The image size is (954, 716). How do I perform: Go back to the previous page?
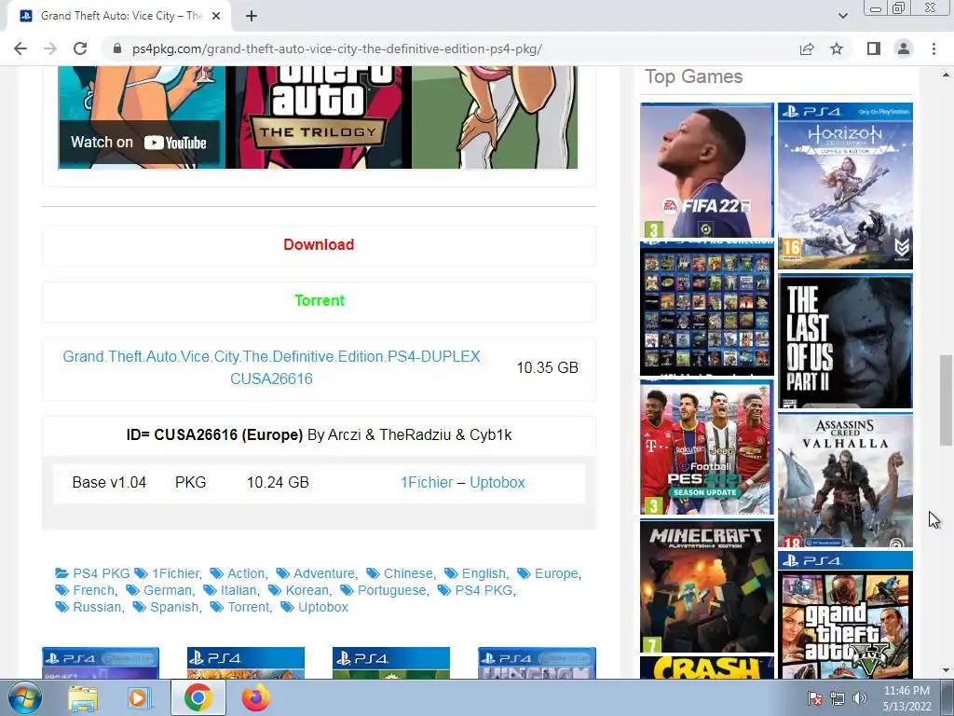(x=20, y=48)
